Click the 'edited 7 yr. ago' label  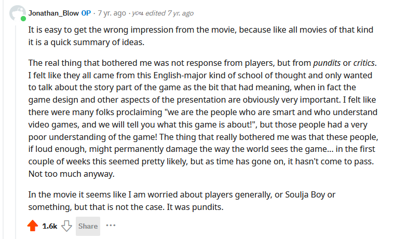pyautogui.click(x=169, y=13)
